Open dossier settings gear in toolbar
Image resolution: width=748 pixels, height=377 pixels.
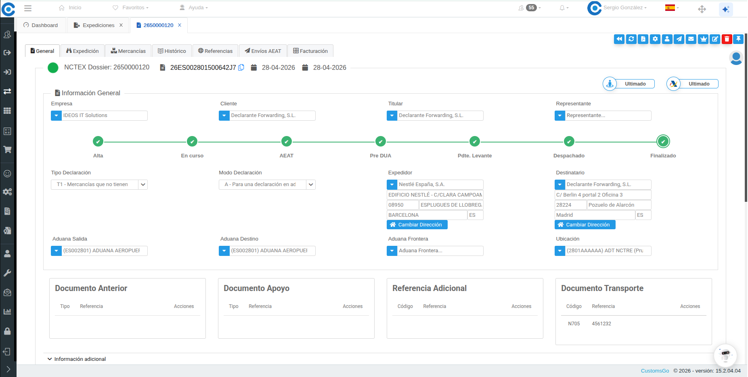coord(655,39)
